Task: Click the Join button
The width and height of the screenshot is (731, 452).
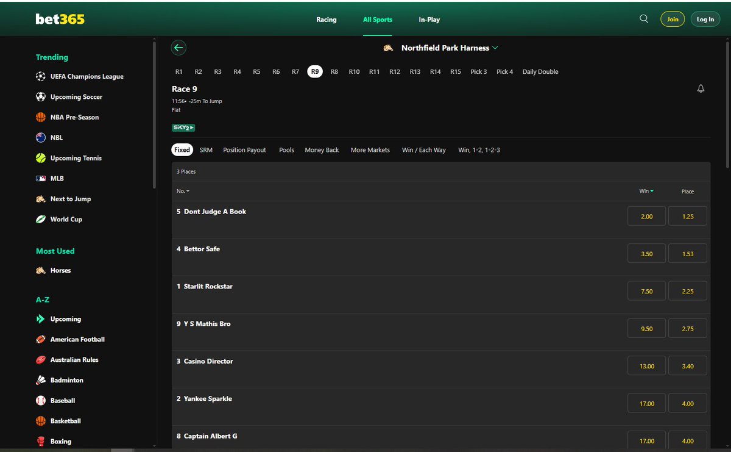Action: click(673, 20)
